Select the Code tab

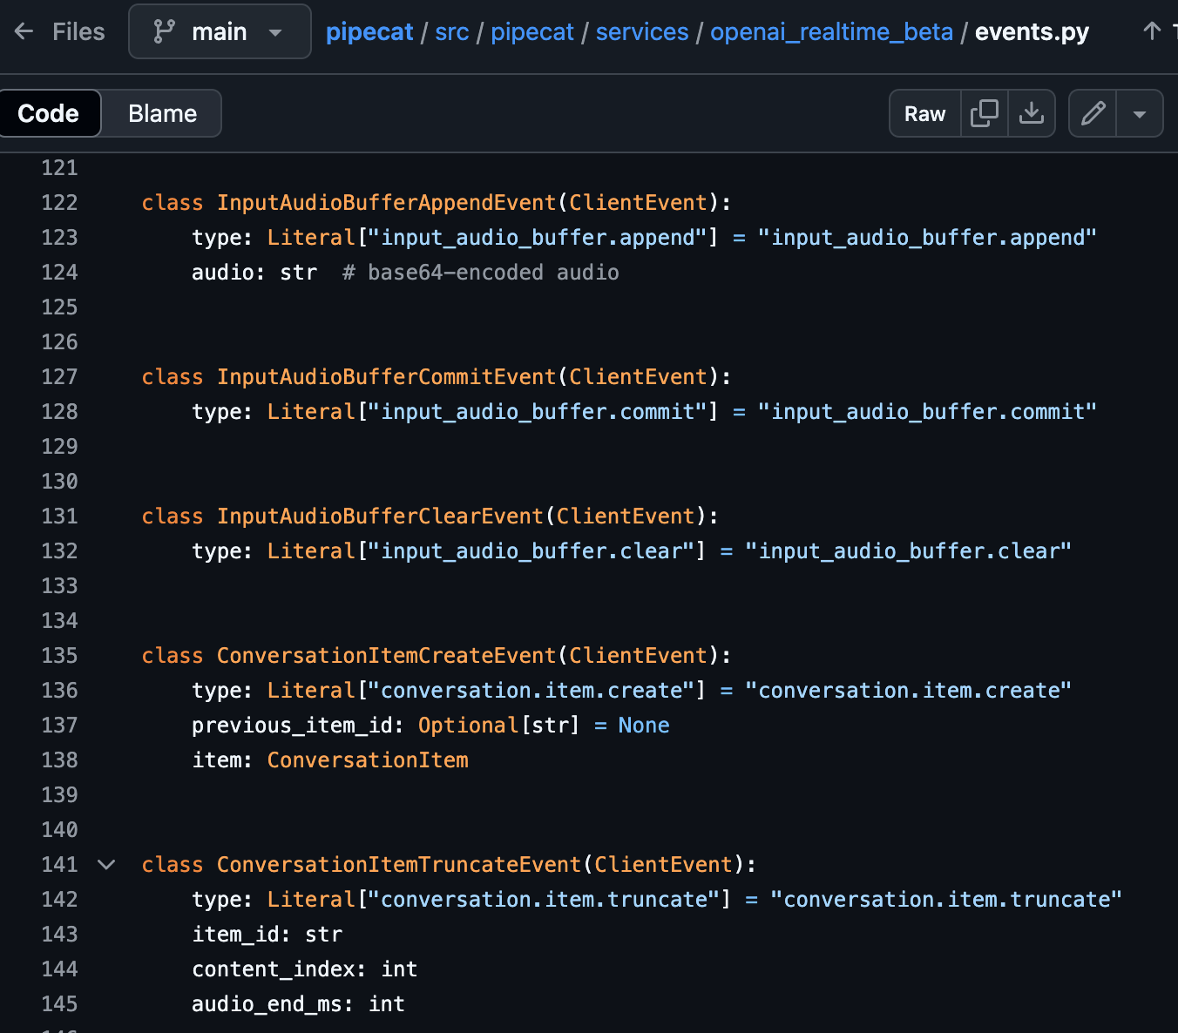(50, 113)
